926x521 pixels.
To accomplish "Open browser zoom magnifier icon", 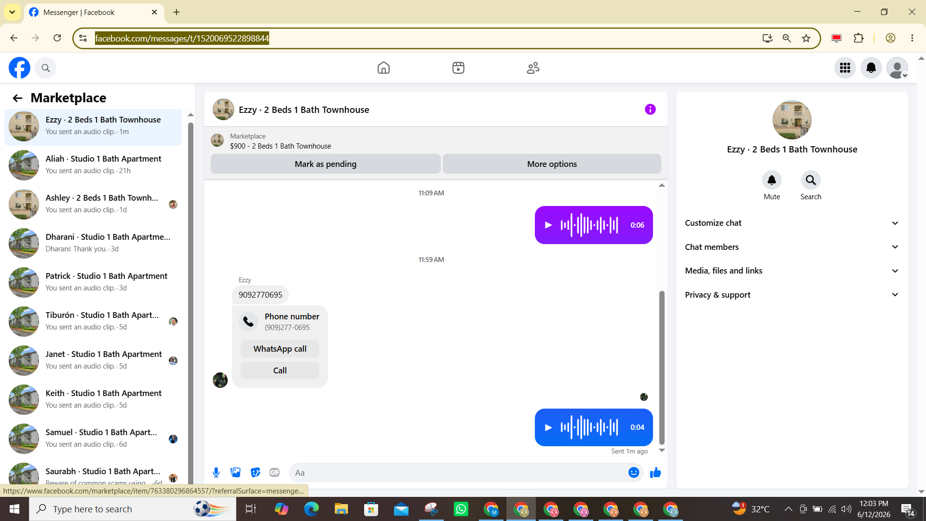I will point(787,38).
